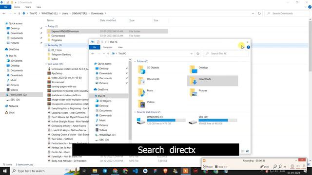The width and height of the screenshot is (312, 175).
Task: Refresh the Downloads window
Action: [259, 14]
